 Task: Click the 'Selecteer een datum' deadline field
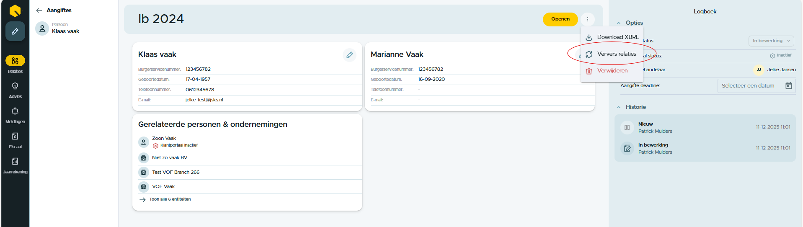[x=748, y=86]
